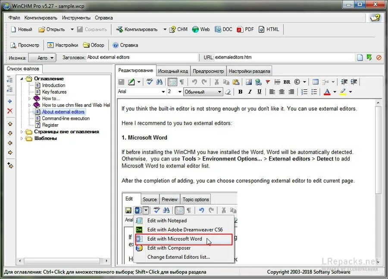Toggle paragraph marks display

coord(181,82)
